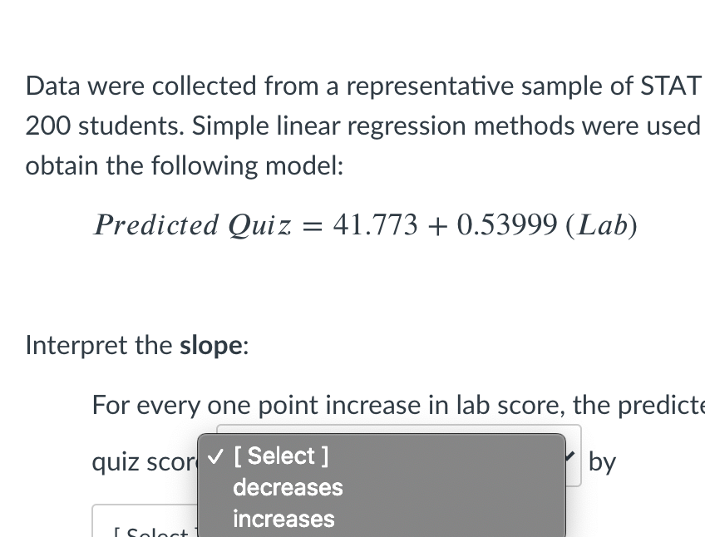Select the 'decreases' option in the open dropdown
Screen dimensions: 705x537
(288, 488)
